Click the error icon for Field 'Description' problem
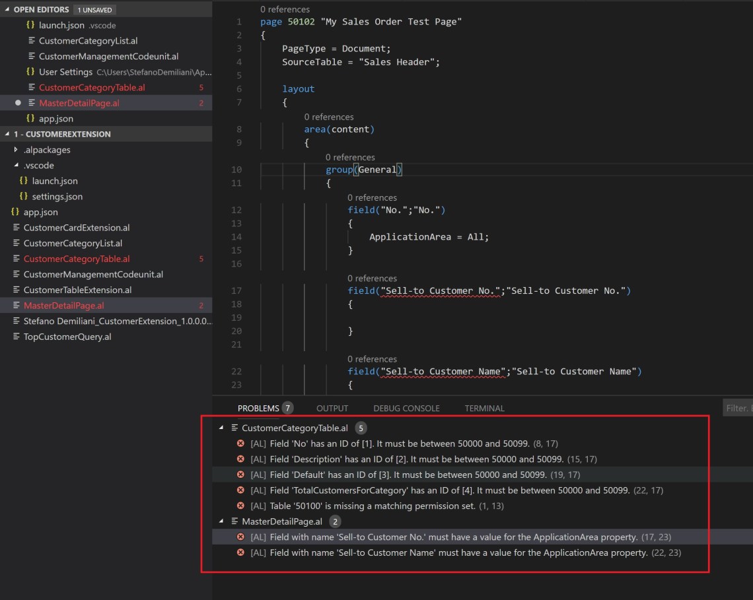Image resolution: width=753 pixels, height=600 pixels. (240, 459)
